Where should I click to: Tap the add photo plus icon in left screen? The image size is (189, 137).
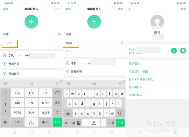coord(31,22)
